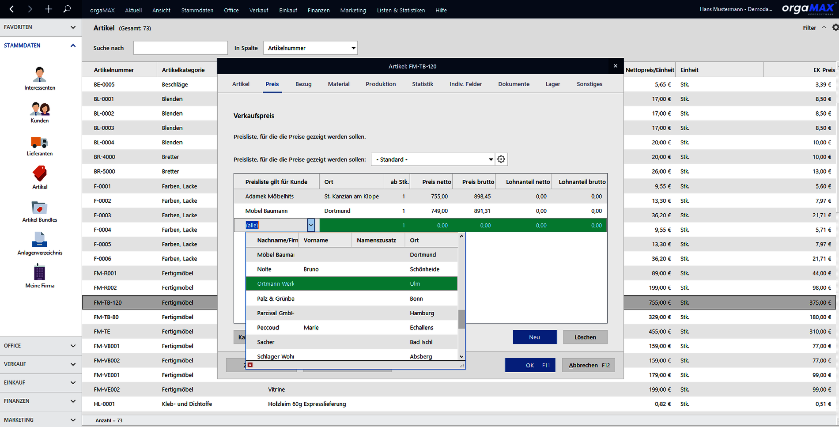Switch to the Bezug tab
Image resolution: width=839 pixels, height=427 pixels.
coord(303,84)
